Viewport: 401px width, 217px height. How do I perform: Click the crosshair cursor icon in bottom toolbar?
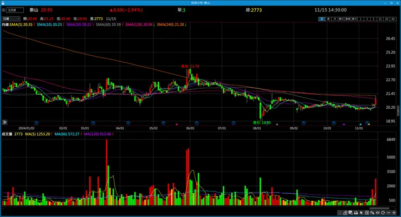tap(372, 213)
